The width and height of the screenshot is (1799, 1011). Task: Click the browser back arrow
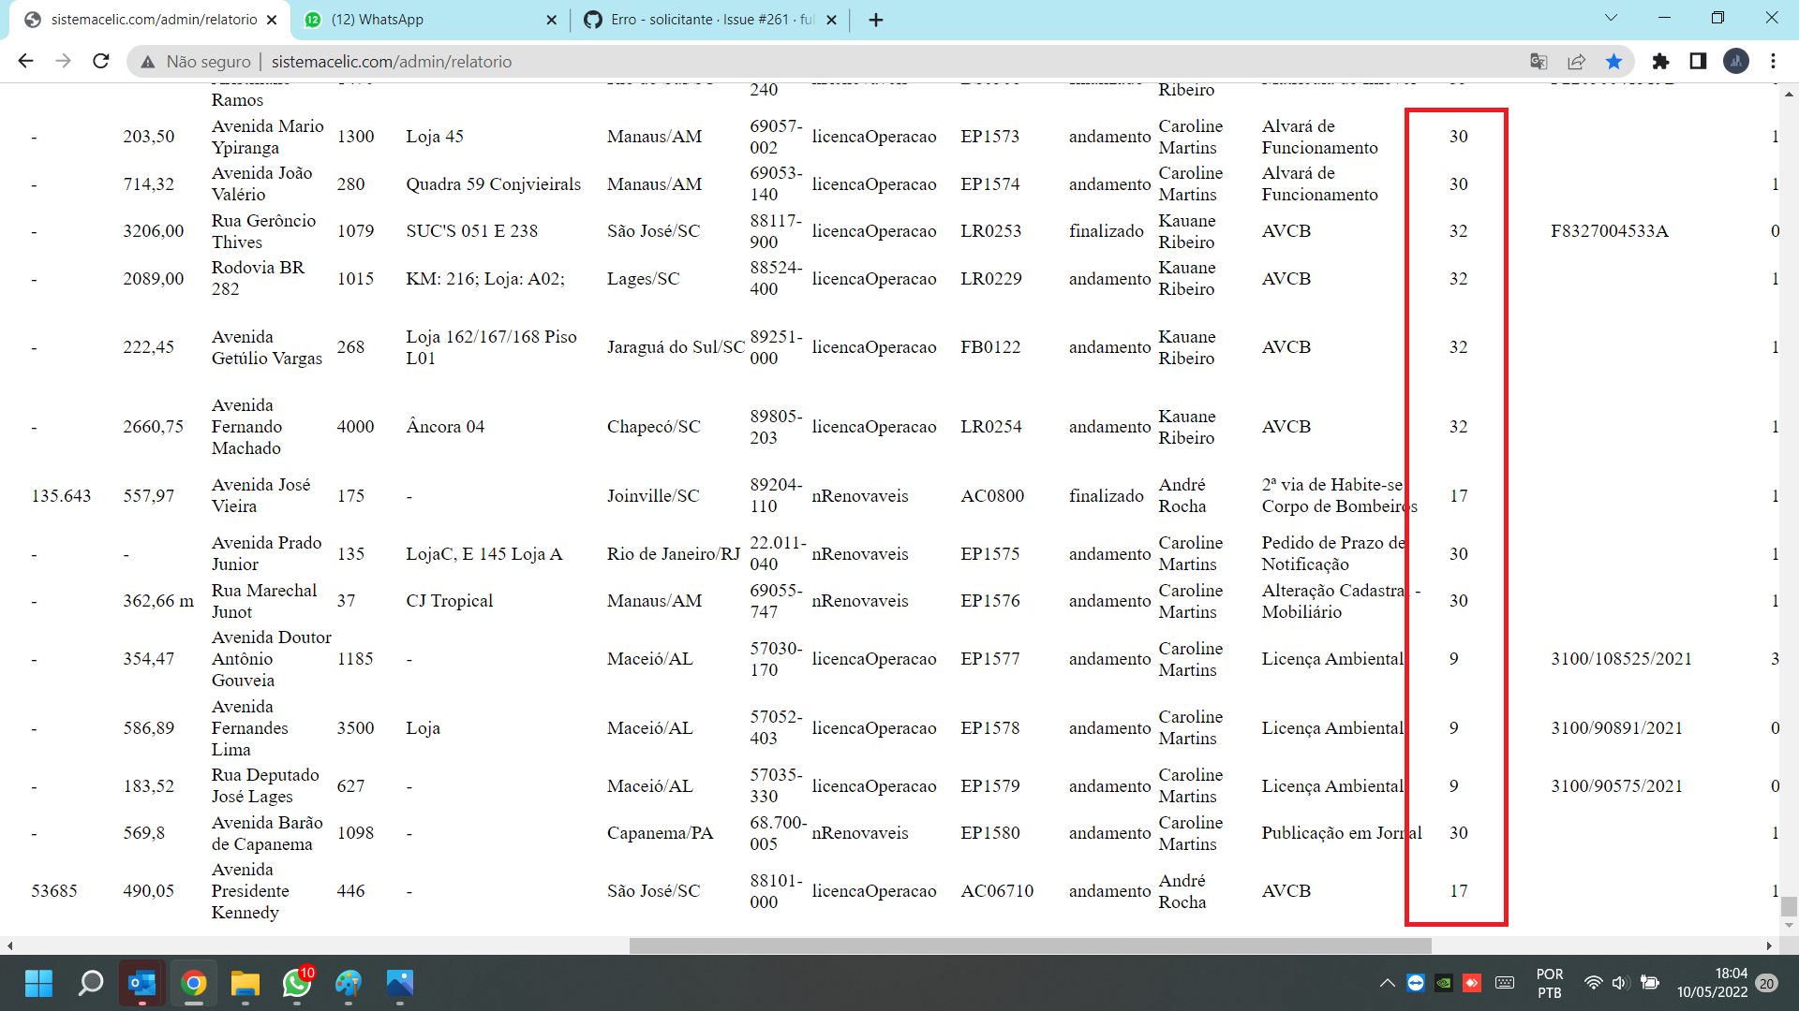pos(25,61)
